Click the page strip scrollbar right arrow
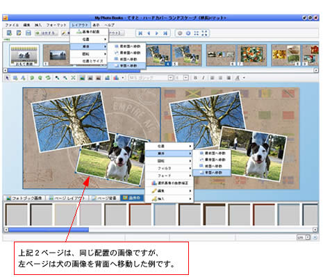The width and height of the screenshot is (323, 277). pyautogui.click(x=316, y=70)
